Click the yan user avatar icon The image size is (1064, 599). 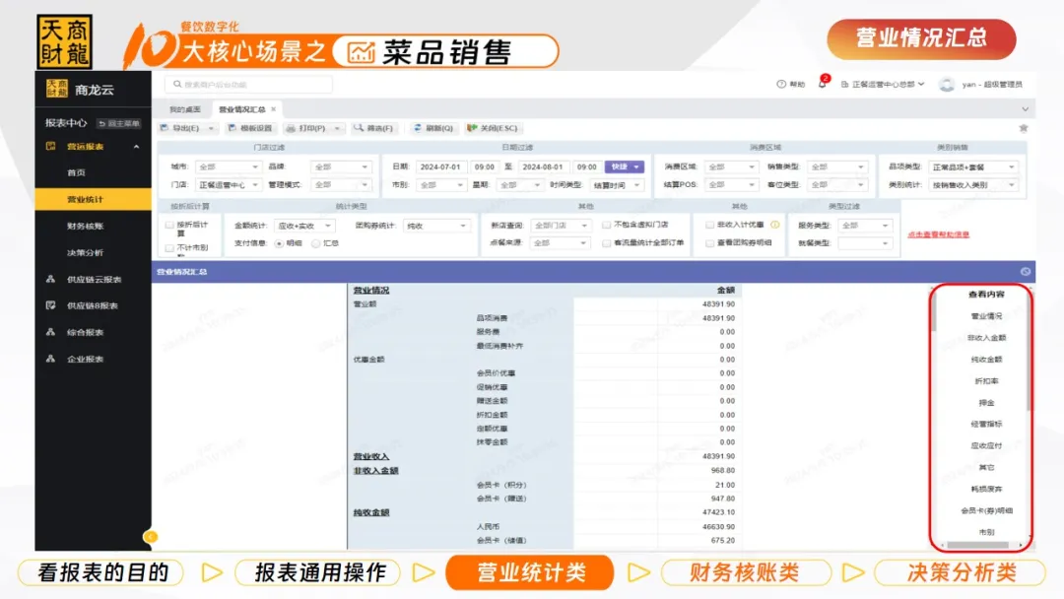click(947, 84)
